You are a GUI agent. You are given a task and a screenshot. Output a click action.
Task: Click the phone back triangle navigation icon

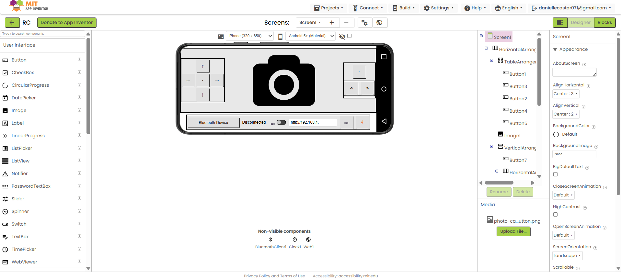pos(384,121)
